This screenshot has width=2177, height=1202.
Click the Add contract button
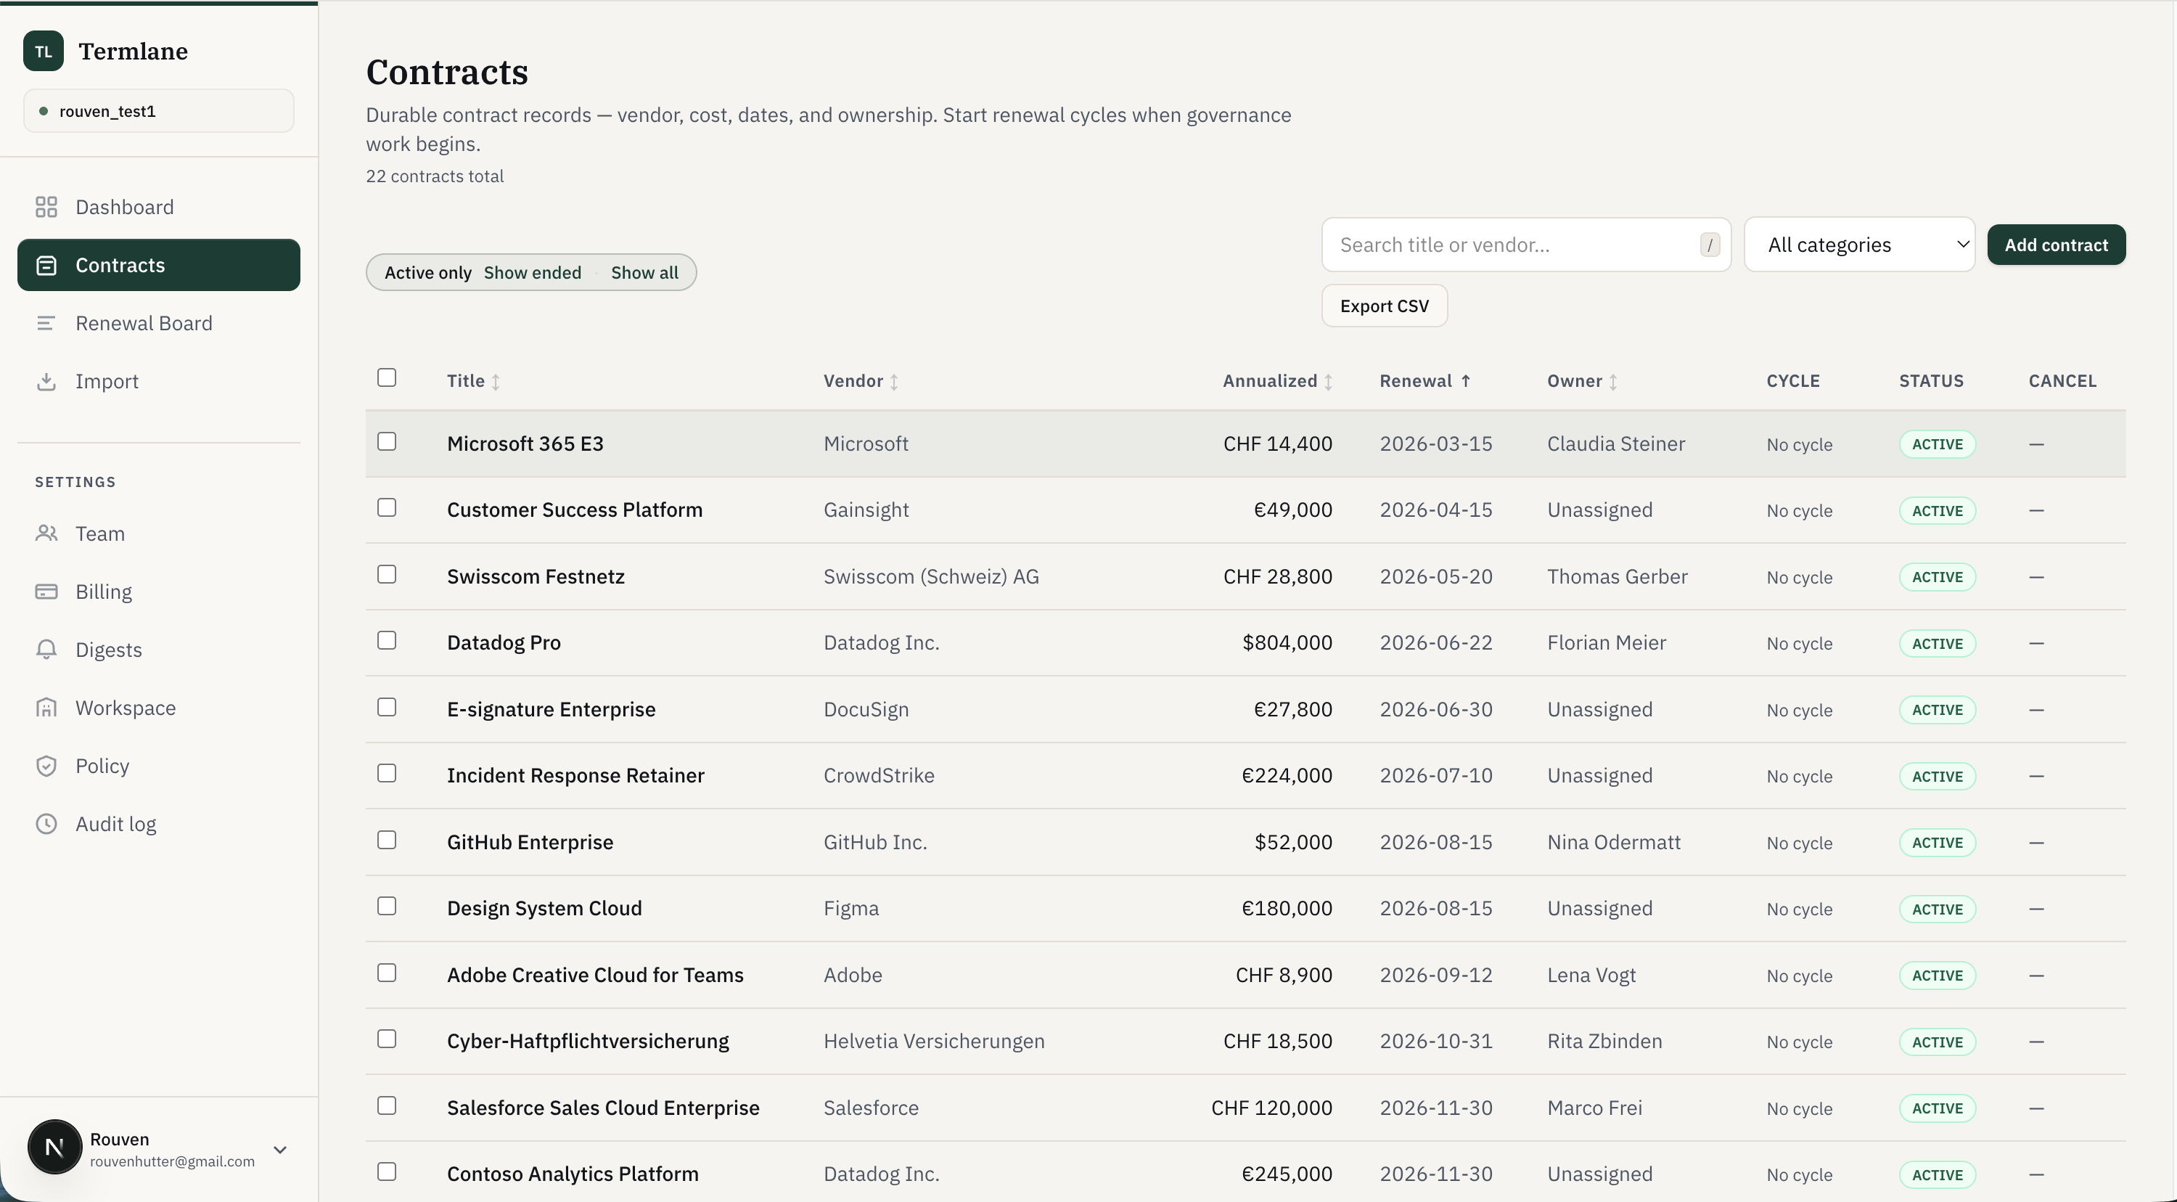pyautogui.click(x=2056, y=245)
